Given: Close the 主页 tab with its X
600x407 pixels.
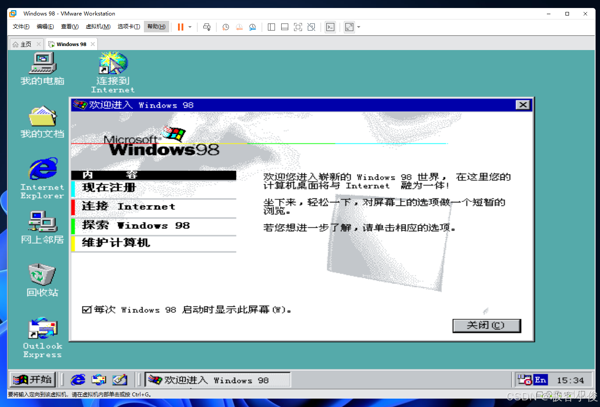Looking at the screenshot, I should (39, 44).
